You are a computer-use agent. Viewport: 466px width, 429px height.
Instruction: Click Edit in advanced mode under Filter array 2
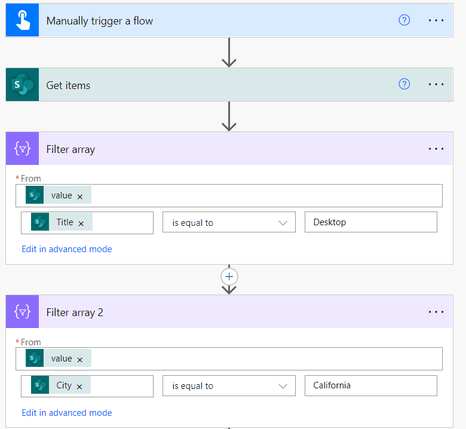(67, 413)
